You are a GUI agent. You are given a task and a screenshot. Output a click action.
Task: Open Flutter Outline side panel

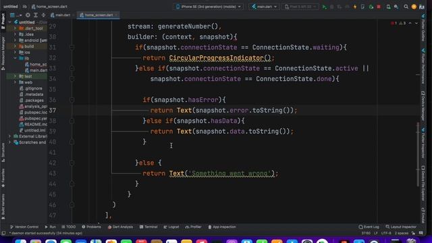tap(423, 28)
